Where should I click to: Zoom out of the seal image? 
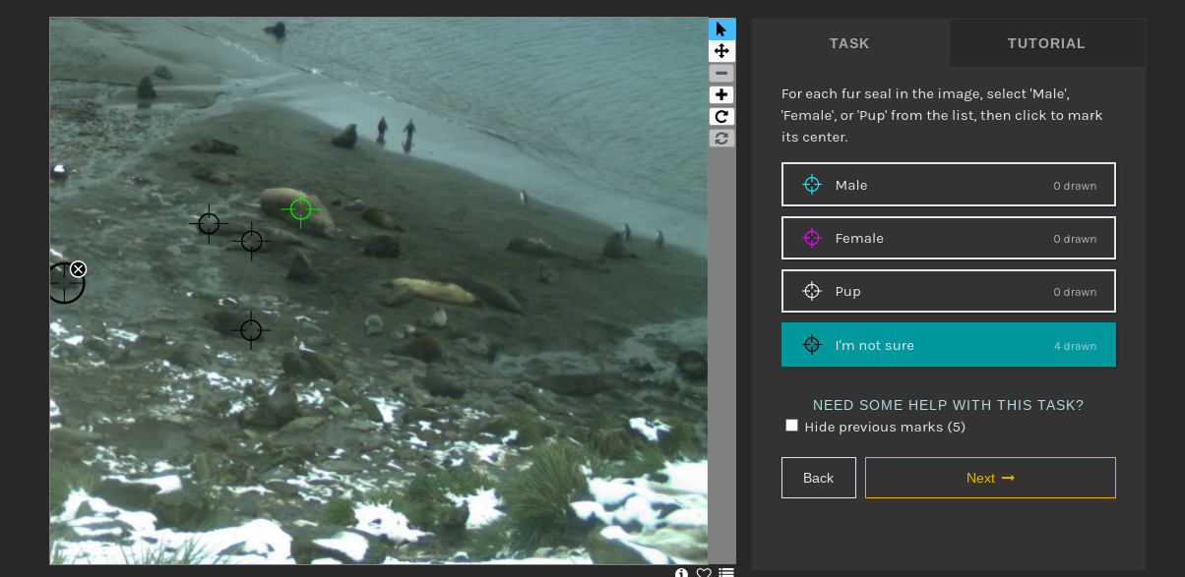coord(721,74)
